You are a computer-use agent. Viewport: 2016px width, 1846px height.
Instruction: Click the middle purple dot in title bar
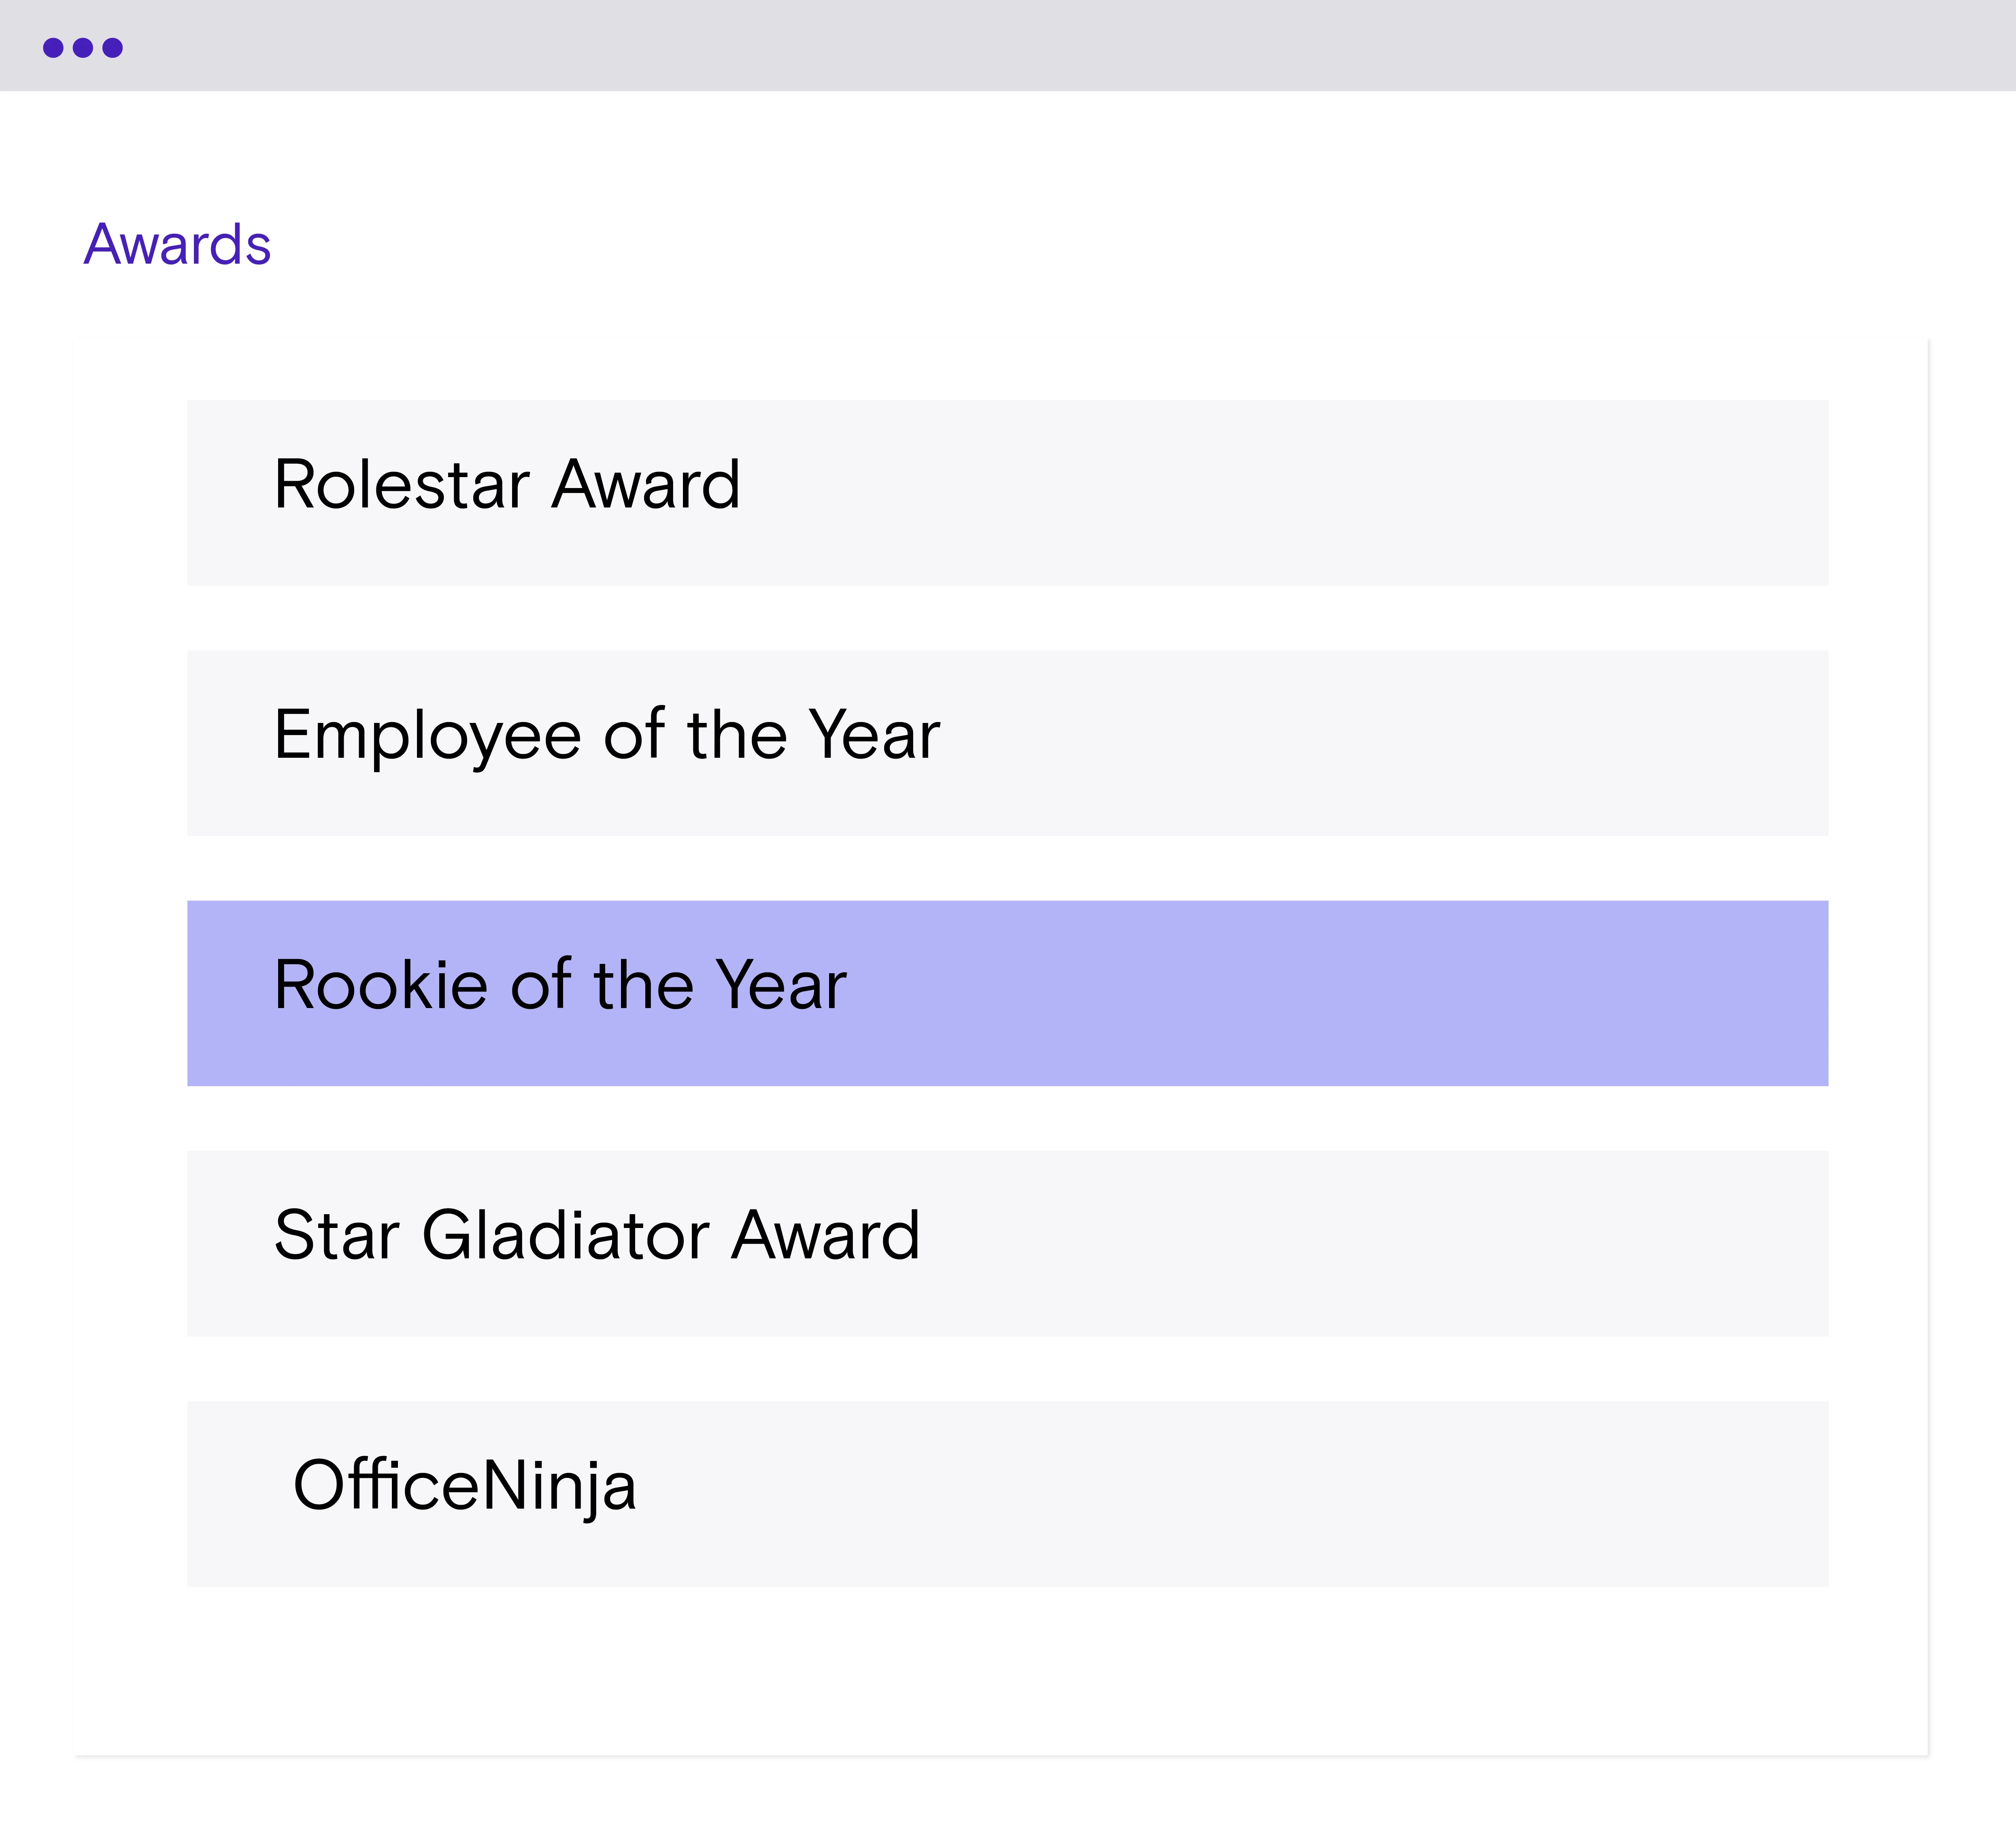(83, 48)
